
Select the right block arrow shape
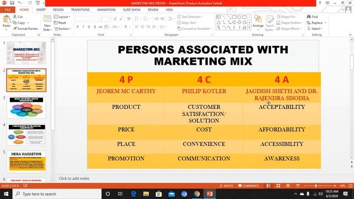[235, 22]
